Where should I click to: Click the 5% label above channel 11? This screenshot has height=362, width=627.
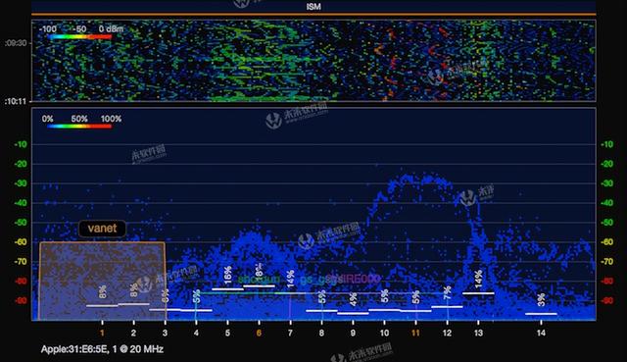[415, 297]
